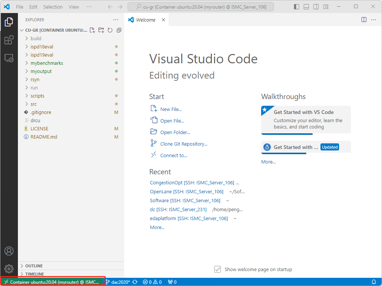This screenshot has width=382, height=286.
Task: Open forwarded ports indicator in status bar
Action: 172,282
